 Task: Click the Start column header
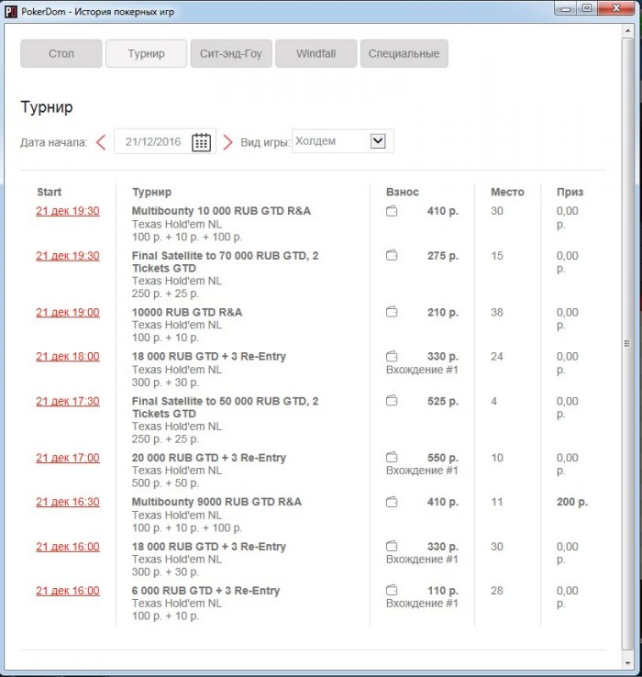50,192
